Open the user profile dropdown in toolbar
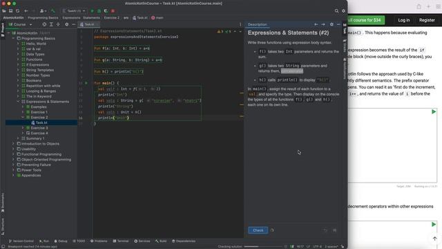Viewport: 442px width, 249px height. pos(44,11)
